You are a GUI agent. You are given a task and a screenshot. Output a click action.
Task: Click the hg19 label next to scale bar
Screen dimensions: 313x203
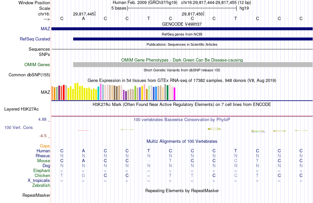(x=244, y=8)
